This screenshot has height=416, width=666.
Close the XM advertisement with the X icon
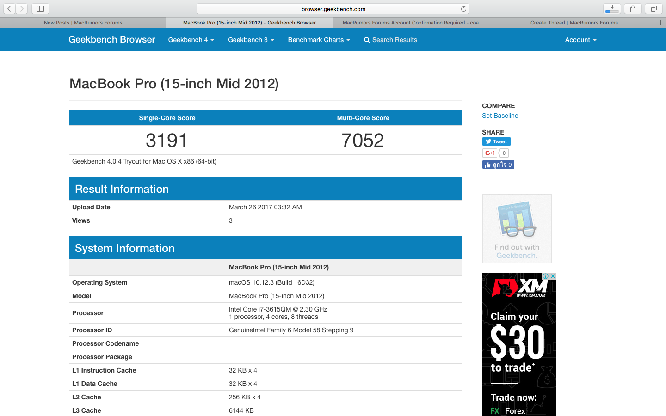(553, 276)
